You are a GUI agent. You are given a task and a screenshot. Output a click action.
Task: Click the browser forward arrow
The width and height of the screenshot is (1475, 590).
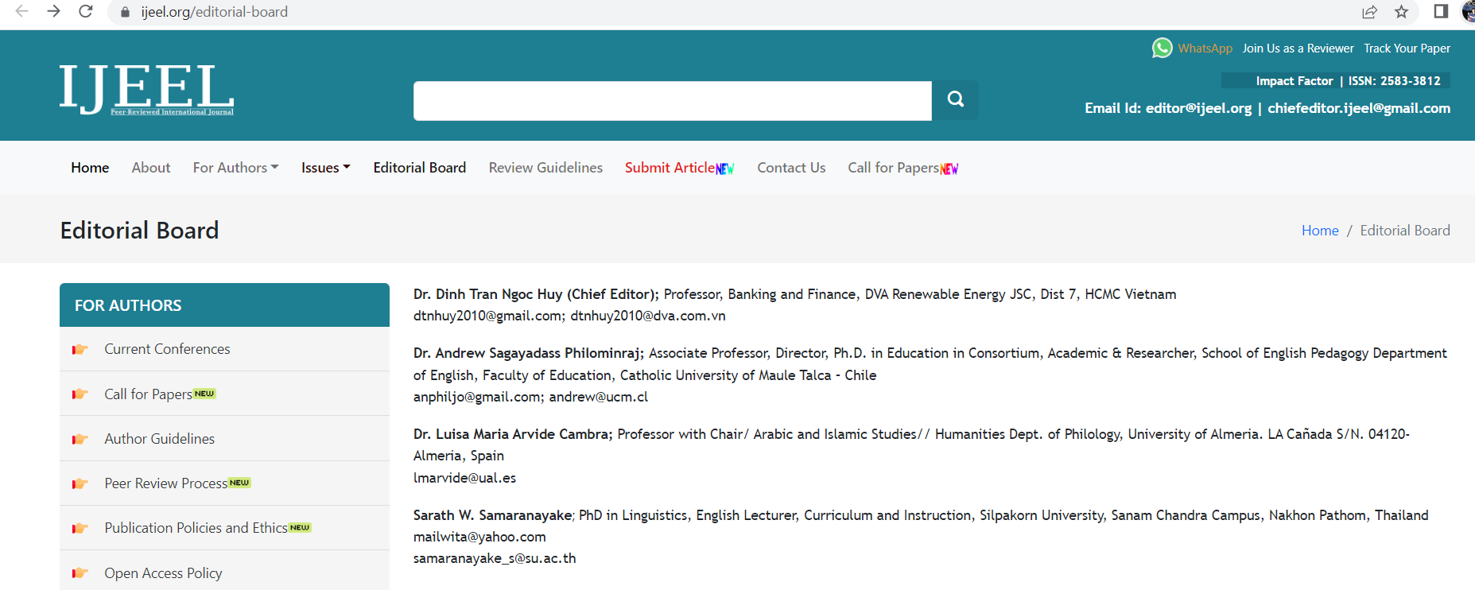point(53,12)
